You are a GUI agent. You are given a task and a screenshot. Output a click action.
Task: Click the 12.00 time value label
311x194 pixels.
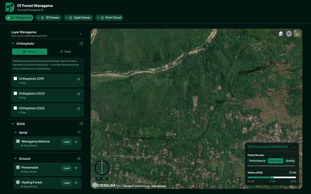tap(292, 173)
